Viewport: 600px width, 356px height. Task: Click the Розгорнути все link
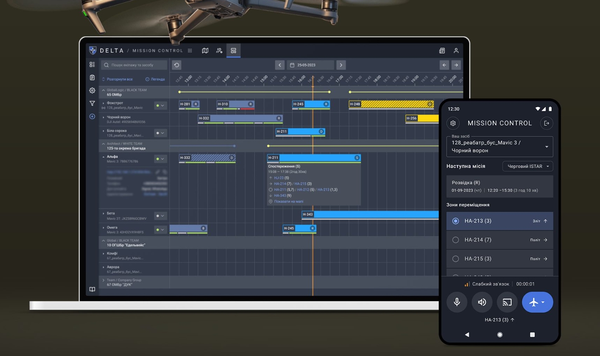point(119,79)
